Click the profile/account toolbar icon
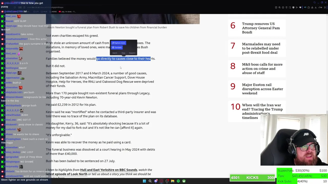 point(312,7)
